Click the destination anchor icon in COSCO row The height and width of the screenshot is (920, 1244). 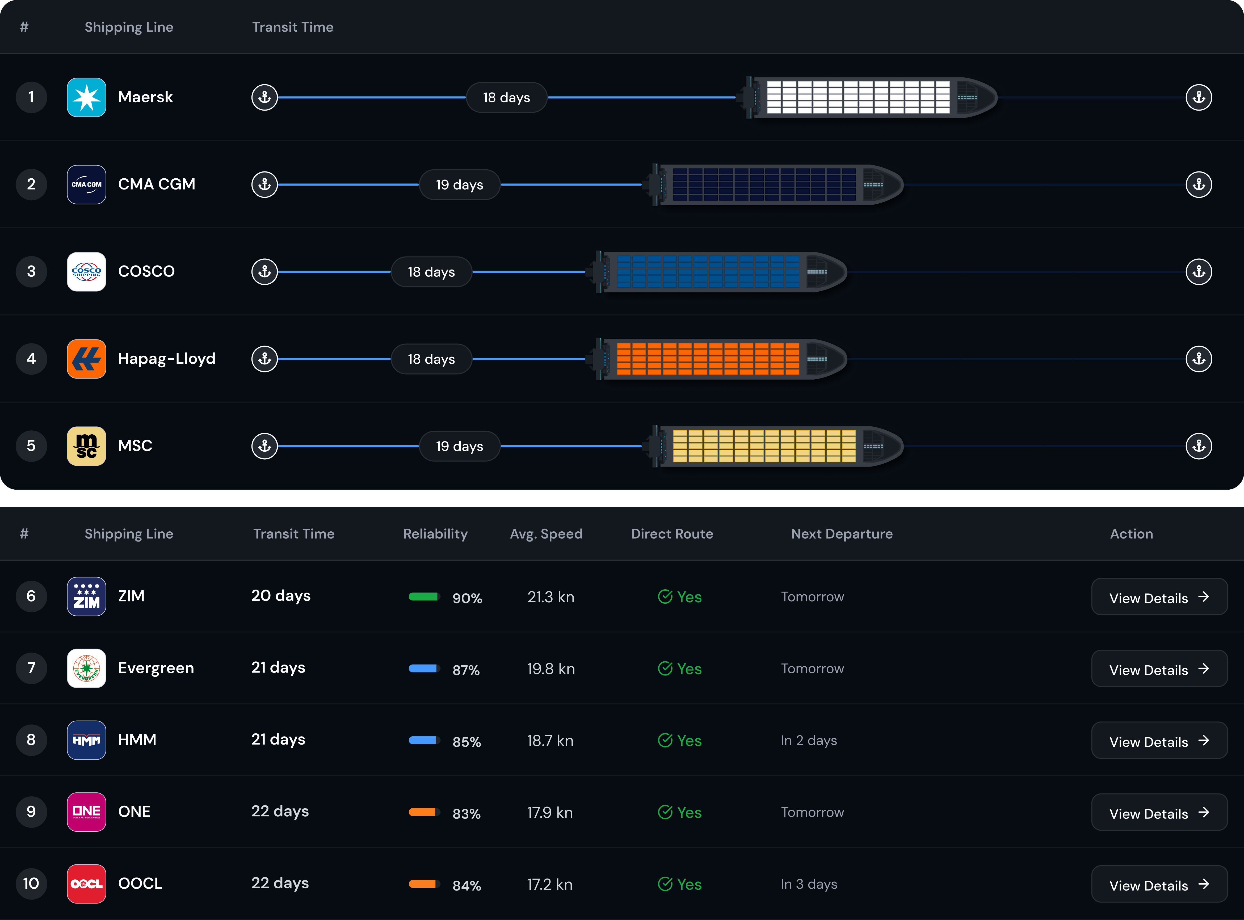coord(1199,272)
